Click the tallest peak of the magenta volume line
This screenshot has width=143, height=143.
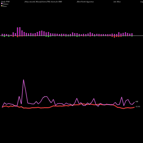coord(23,80)
